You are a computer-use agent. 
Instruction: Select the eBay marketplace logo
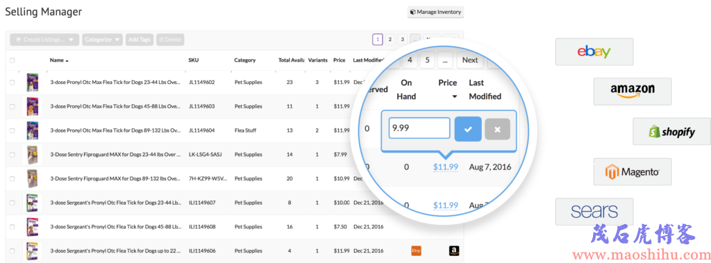594,51
